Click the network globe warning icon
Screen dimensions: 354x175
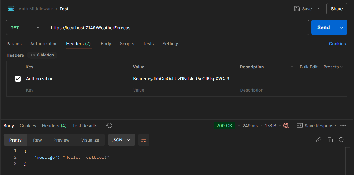tap(286, 126)
